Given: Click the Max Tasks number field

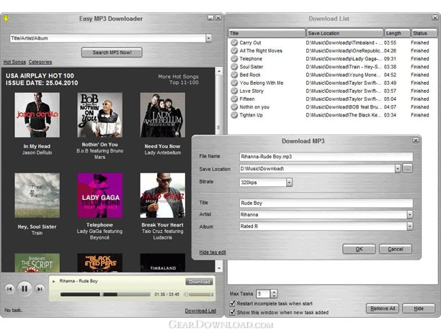Looking at the screenshot, I should coord(263,294).
